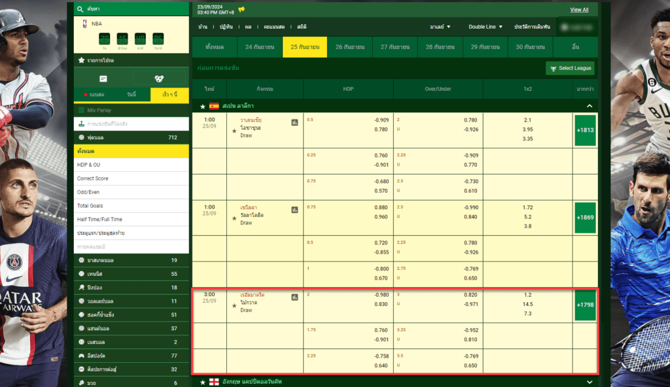Expand the ฟุตบอล 712 sports category
670x387 pixels.
(x=131, y=137)
